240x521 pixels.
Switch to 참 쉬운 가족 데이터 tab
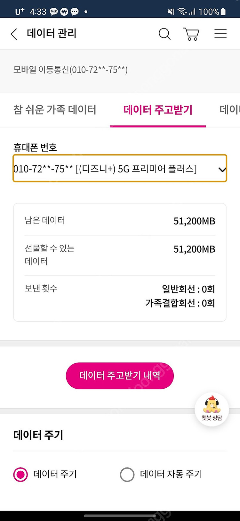click(x=55, y=110)
